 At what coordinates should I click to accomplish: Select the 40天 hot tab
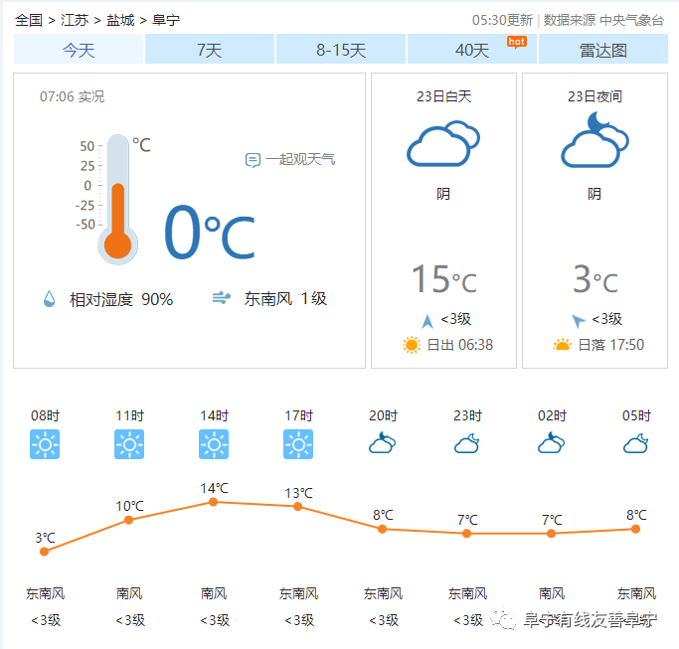point(472,50)
